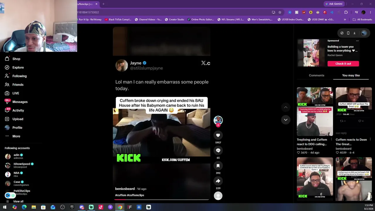Open the video comments bubble icon
Image resolution: width=375 pixels, height=211 pixels.
218,150
